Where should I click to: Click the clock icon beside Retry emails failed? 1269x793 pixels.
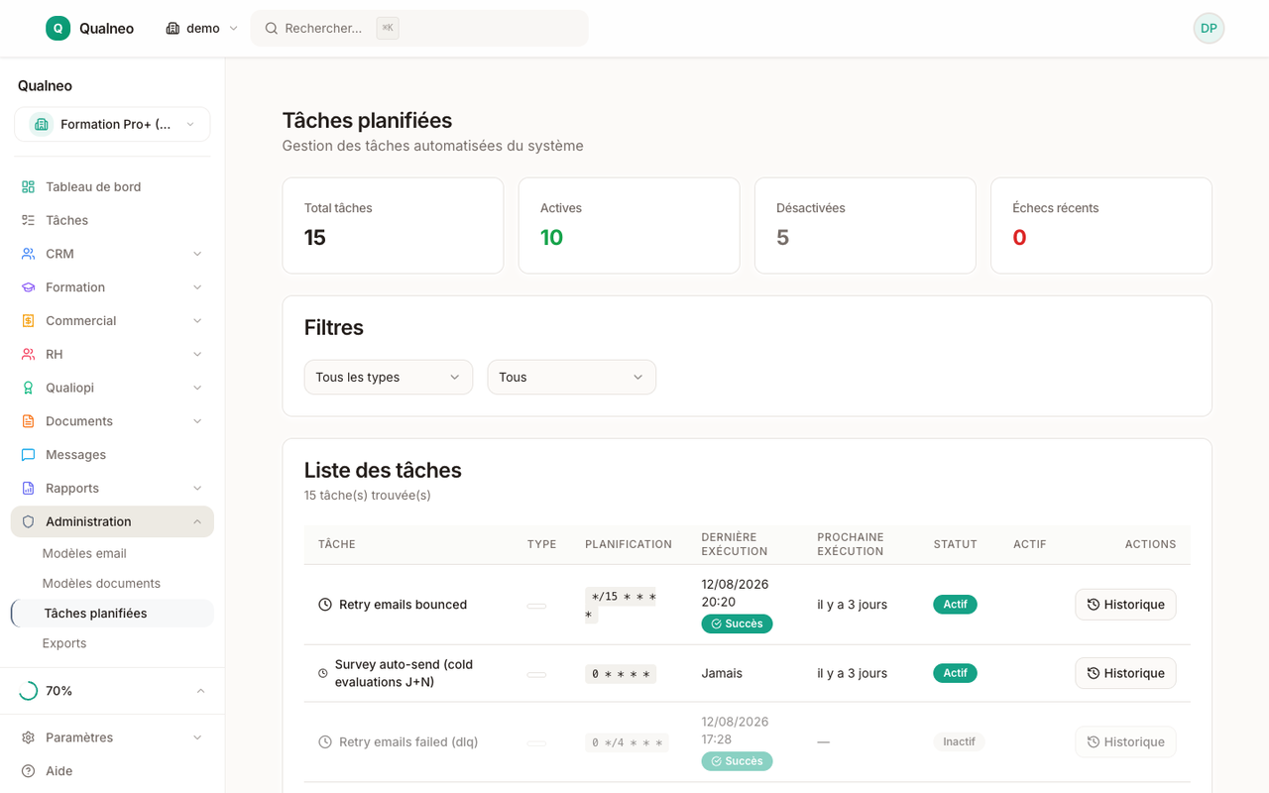pos(325,742)
